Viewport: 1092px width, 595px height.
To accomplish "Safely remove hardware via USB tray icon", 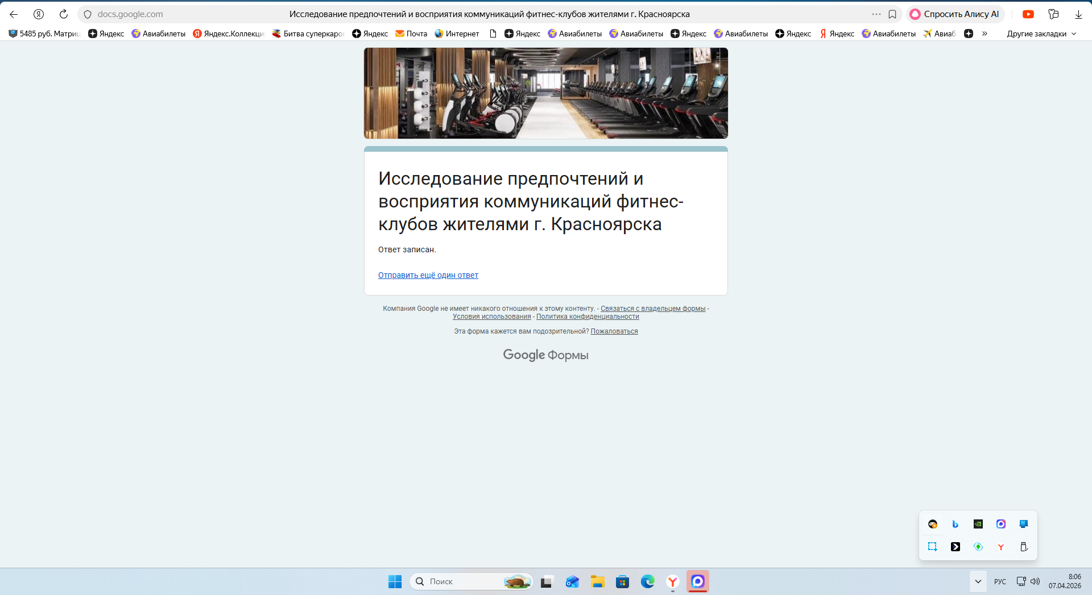I will point(1024,547).
